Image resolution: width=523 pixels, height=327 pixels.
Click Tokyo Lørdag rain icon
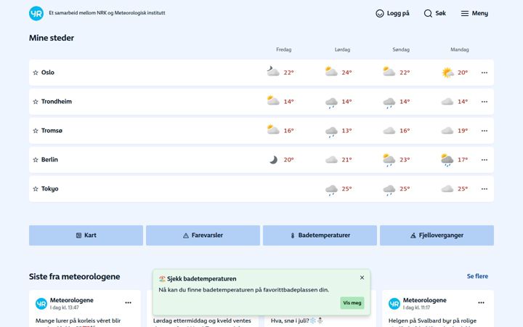click(x=331, y=190)
